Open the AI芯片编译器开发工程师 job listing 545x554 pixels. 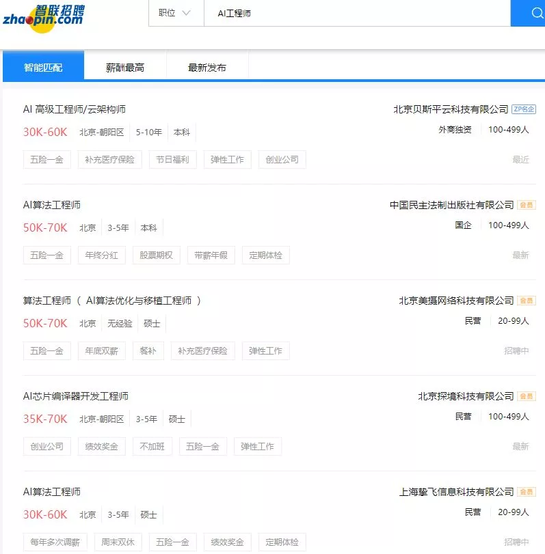[76, 396]
